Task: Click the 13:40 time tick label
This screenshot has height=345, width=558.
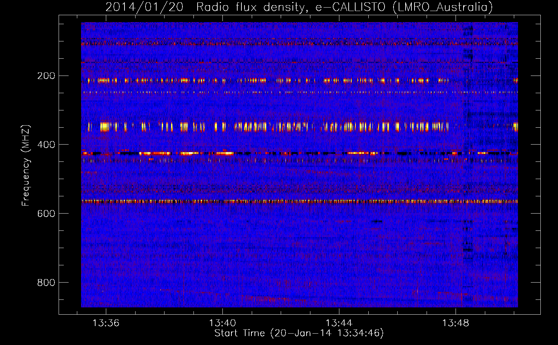Action: (222, 323)
